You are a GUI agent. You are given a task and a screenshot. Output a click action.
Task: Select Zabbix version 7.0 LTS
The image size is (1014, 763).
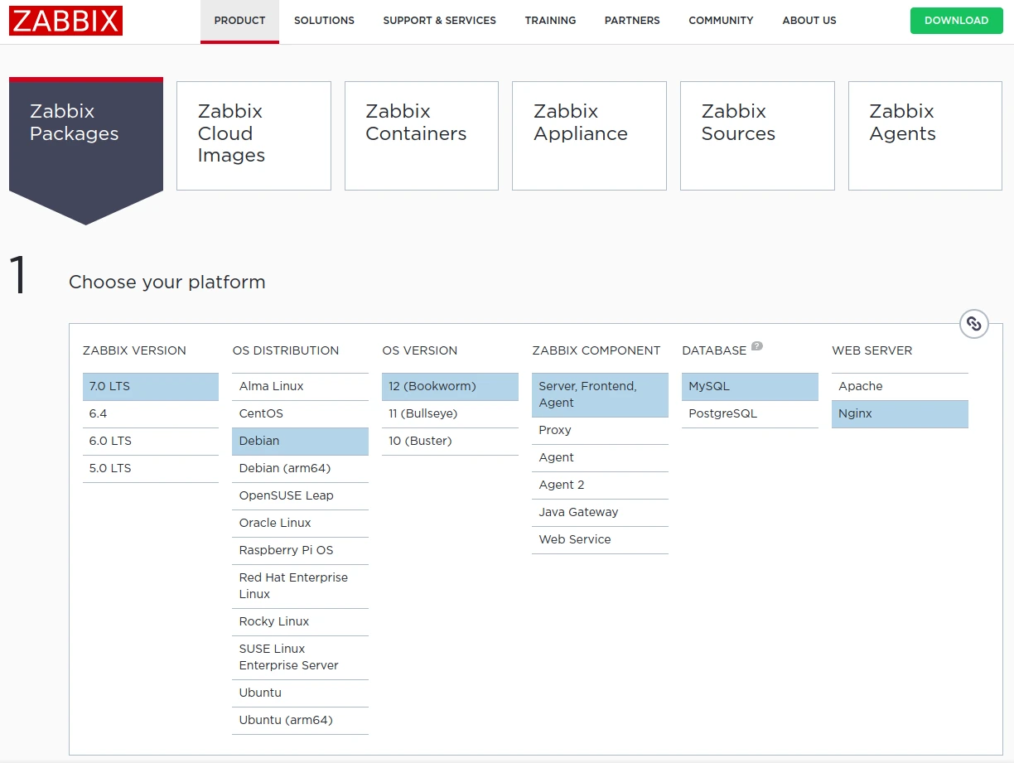click(151, 387)
